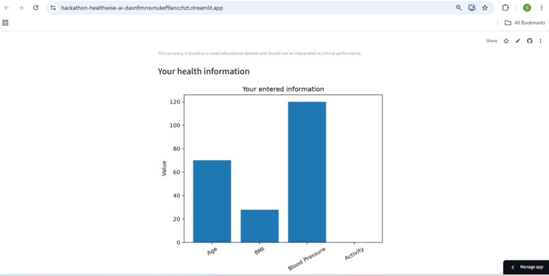Screen dimensions: 549x276
Task: Open the GitHub repository icon
Action: pos(530,41)
